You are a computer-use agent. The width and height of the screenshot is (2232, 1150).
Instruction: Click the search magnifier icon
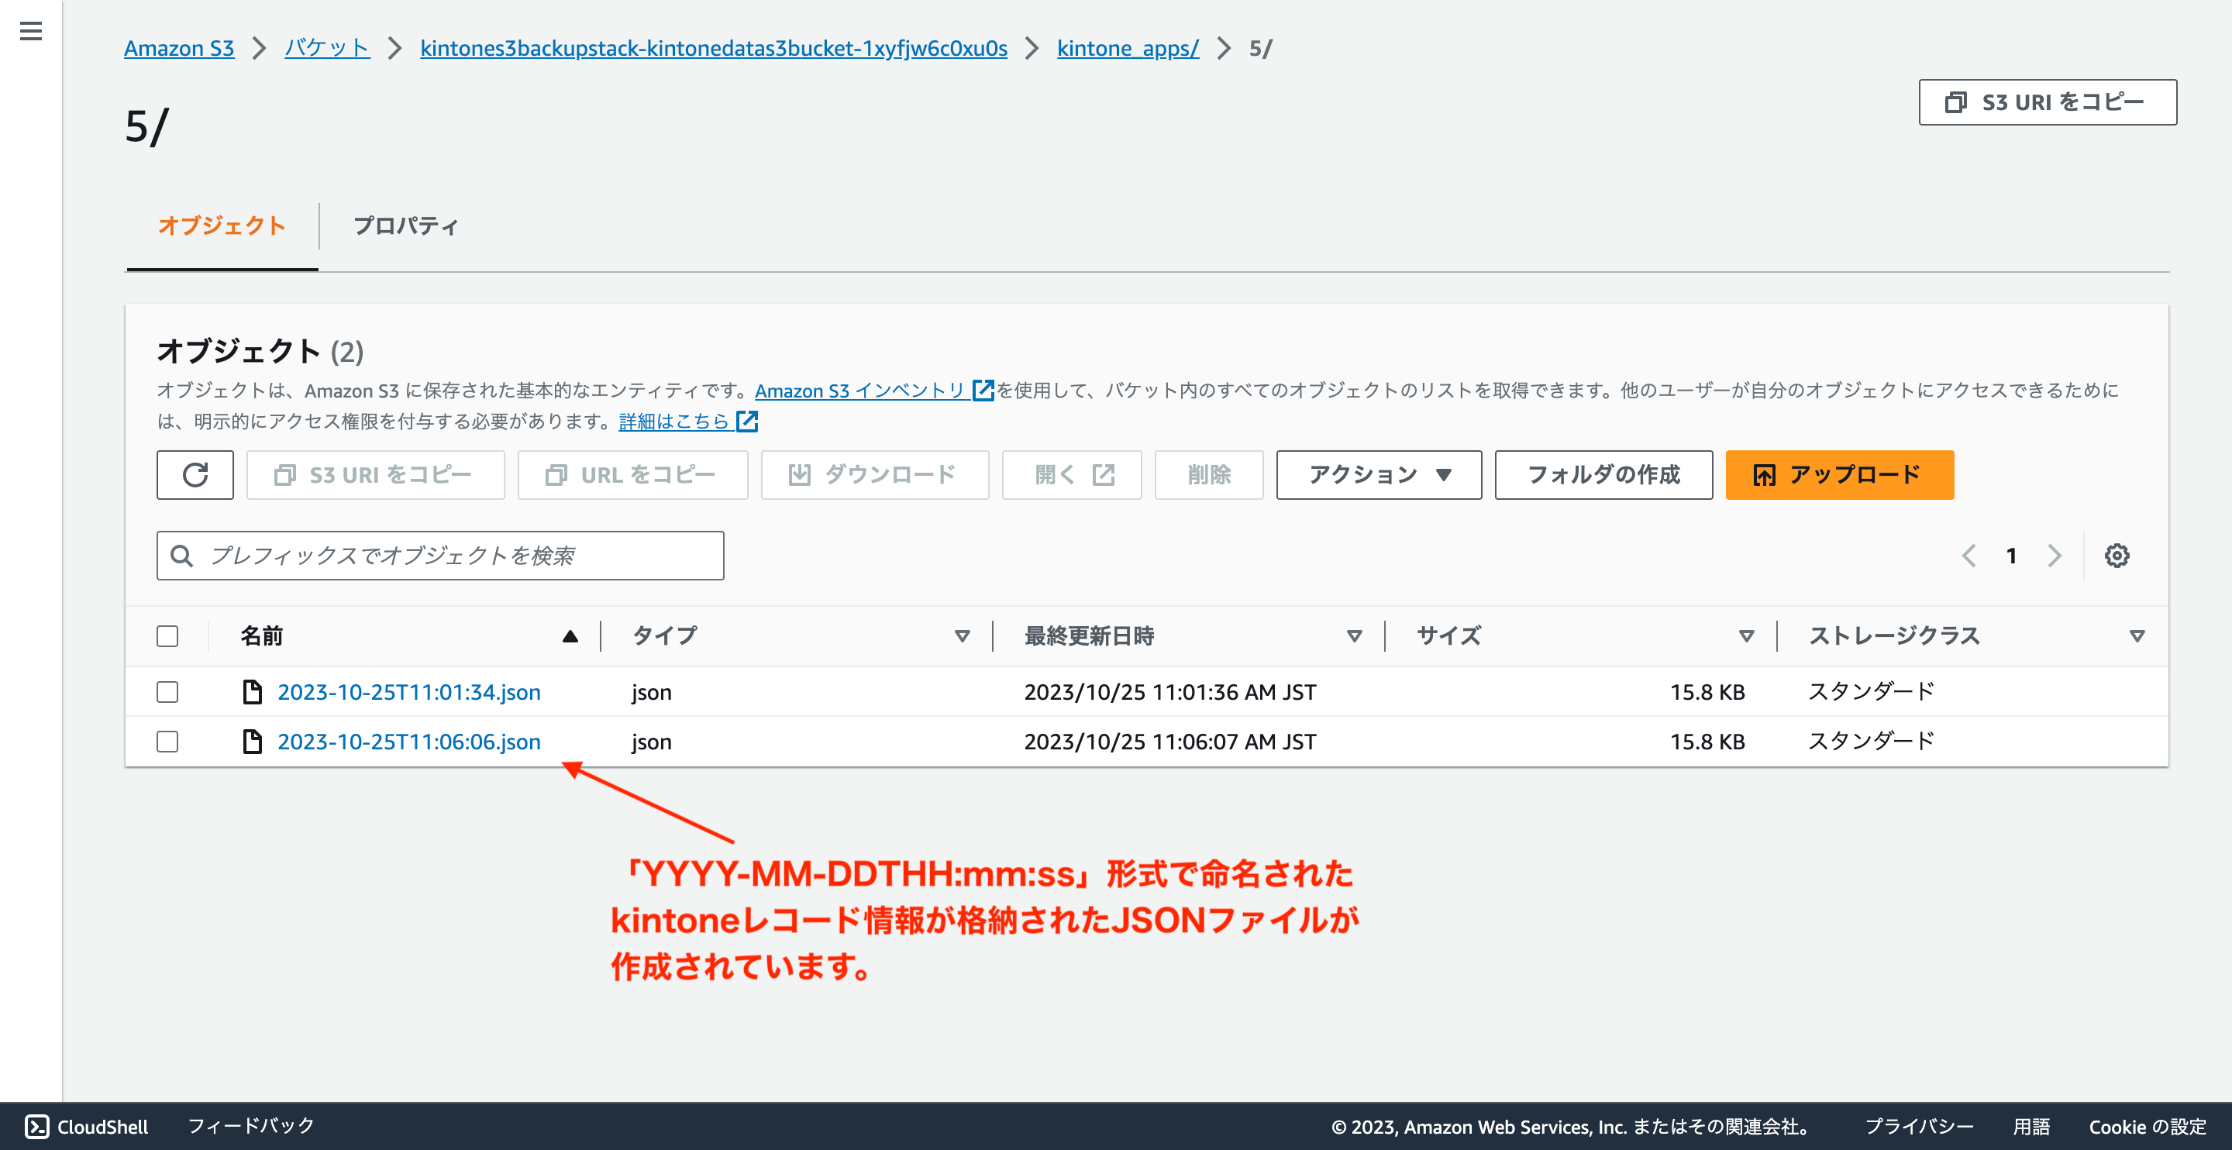click(x=182, y=556)
